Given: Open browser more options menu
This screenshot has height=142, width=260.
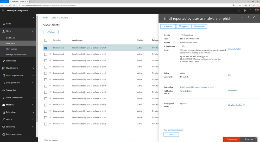Looking at the screenshot, I should [x=258, y=5].
